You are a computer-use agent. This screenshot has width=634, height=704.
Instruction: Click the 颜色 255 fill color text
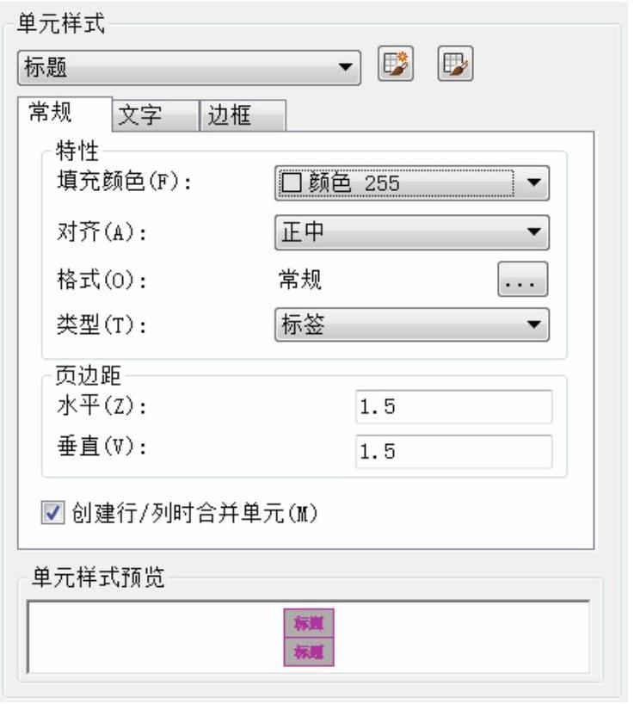pos(354,183)
